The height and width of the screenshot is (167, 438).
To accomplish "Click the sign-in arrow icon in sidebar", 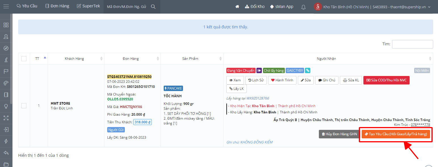I will coord(6,130).
